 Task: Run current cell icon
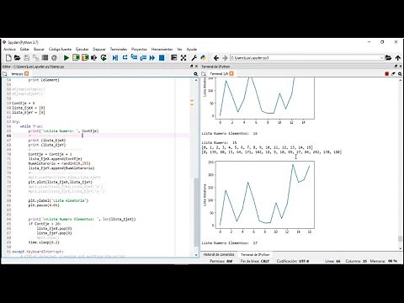point(76,58)
